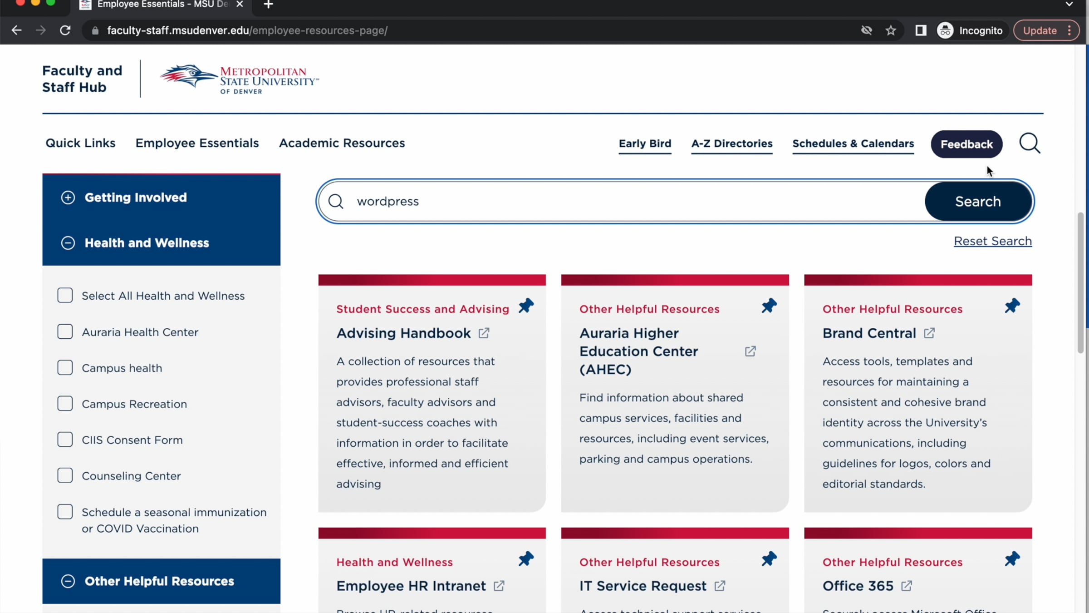Go forward in browser history
Image resolution: width=1089 pixels, height=613 pixels.
(x=41, y=30)
